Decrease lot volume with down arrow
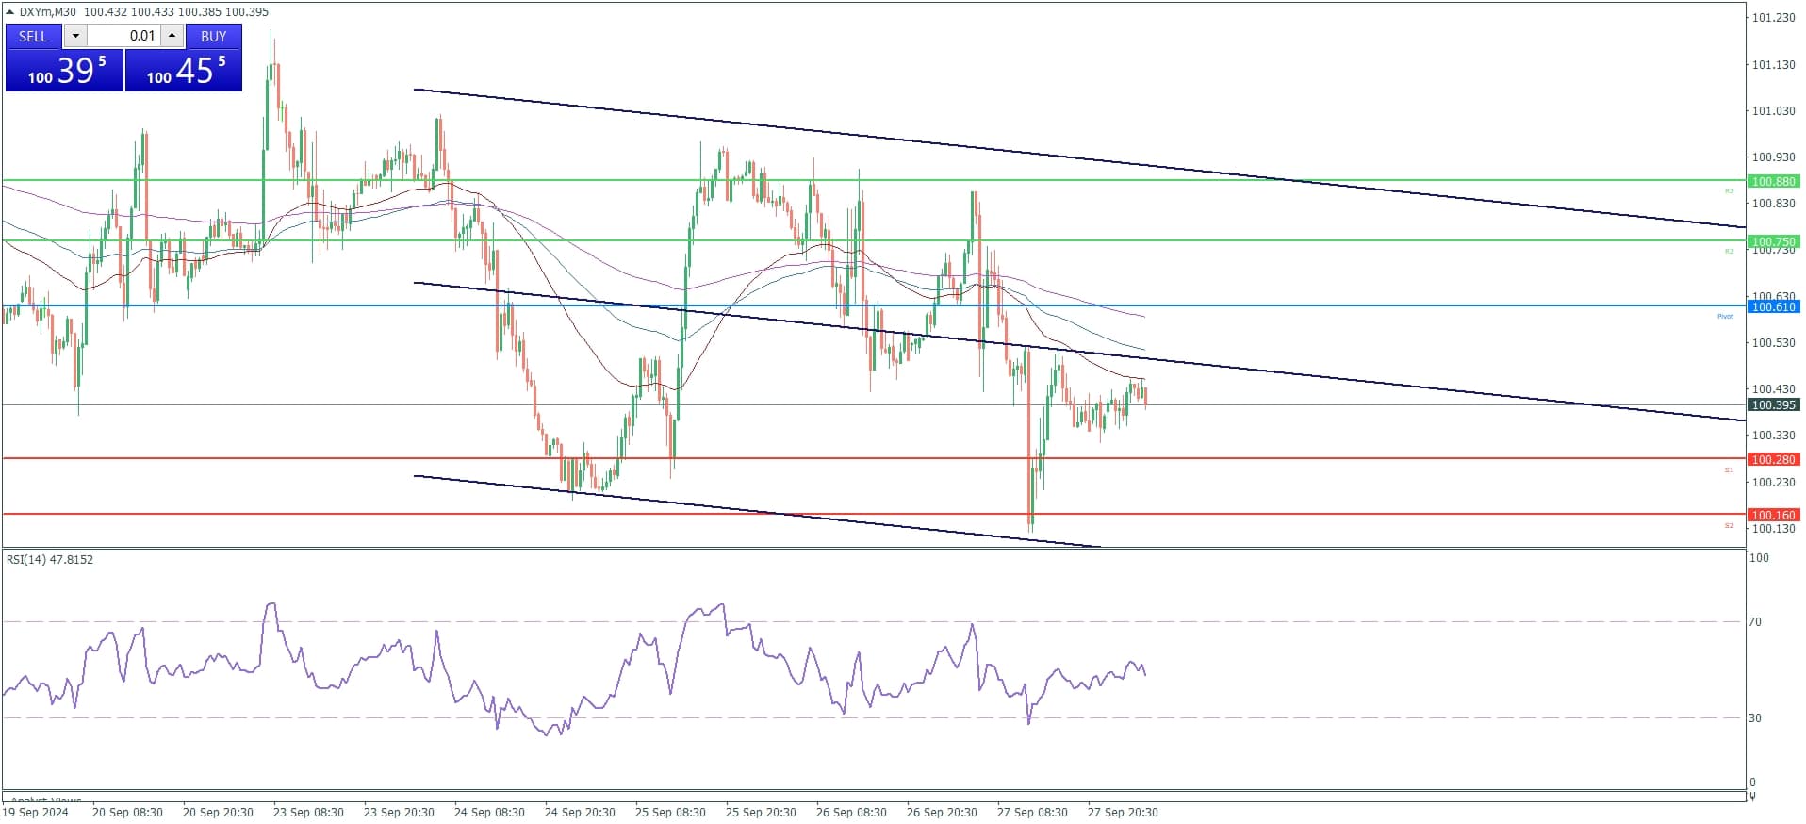 pyautogui.click(x=75, y=36)
